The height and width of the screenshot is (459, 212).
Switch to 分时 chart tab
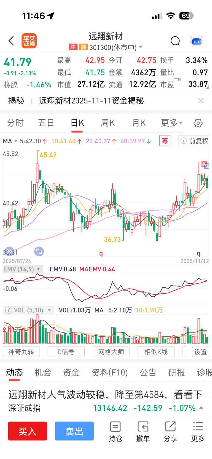(x=15, y=123)
